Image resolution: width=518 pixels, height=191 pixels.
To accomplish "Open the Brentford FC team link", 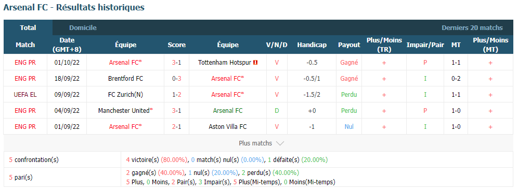I will click(x=125, y=79).
